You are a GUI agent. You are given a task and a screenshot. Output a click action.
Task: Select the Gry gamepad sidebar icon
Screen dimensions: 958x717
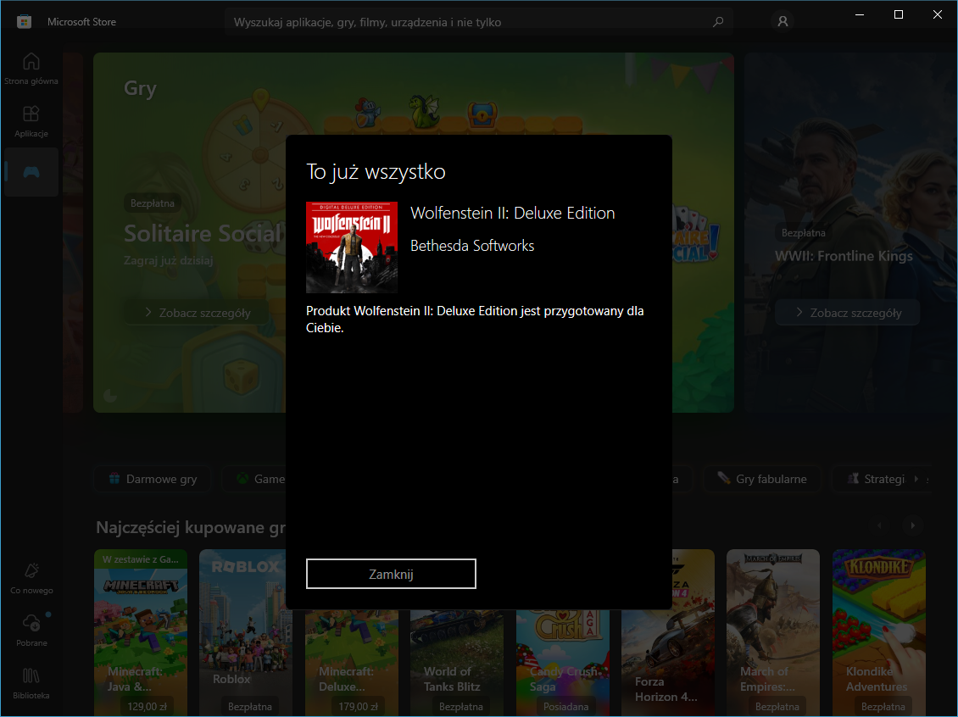coord(31,172)
